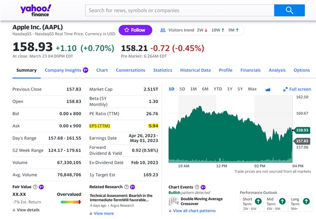Click the search field for symbols
316x219 pixels.
tap(179, 10)
